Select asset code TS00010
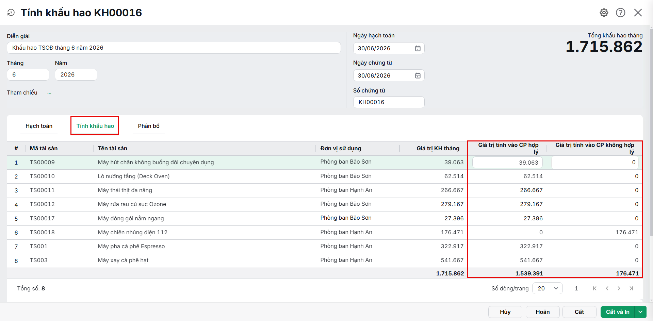 42,176
